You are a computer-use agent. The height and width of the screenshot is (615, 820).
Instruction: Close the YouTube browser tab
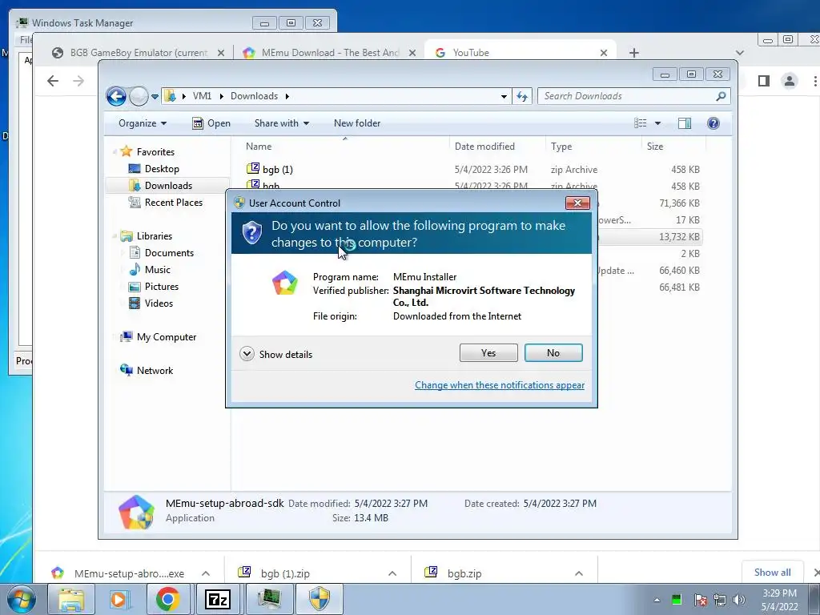point(604,53)
